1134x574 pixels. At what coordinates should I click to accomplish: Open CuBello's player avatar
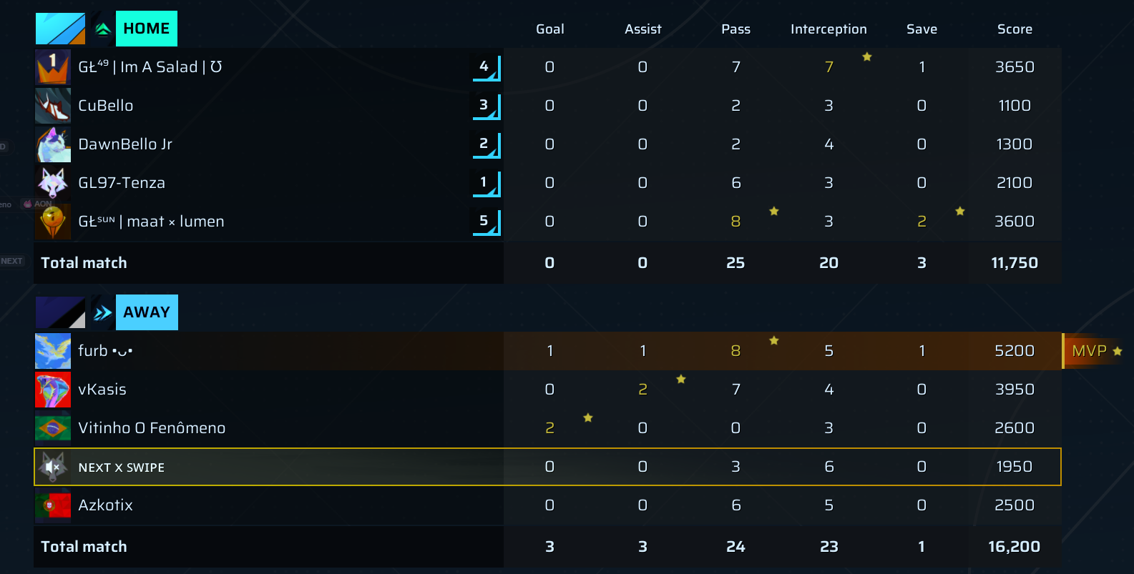click(x=53, y=106)
